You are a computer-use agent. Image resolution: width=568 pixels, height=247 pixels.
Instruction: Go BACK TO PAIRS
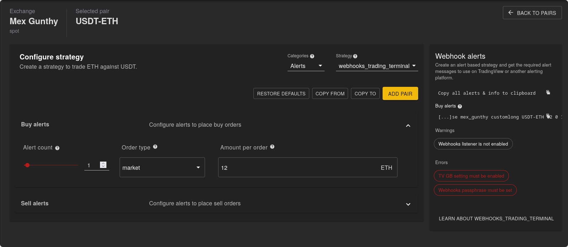(x=532, y=13)
